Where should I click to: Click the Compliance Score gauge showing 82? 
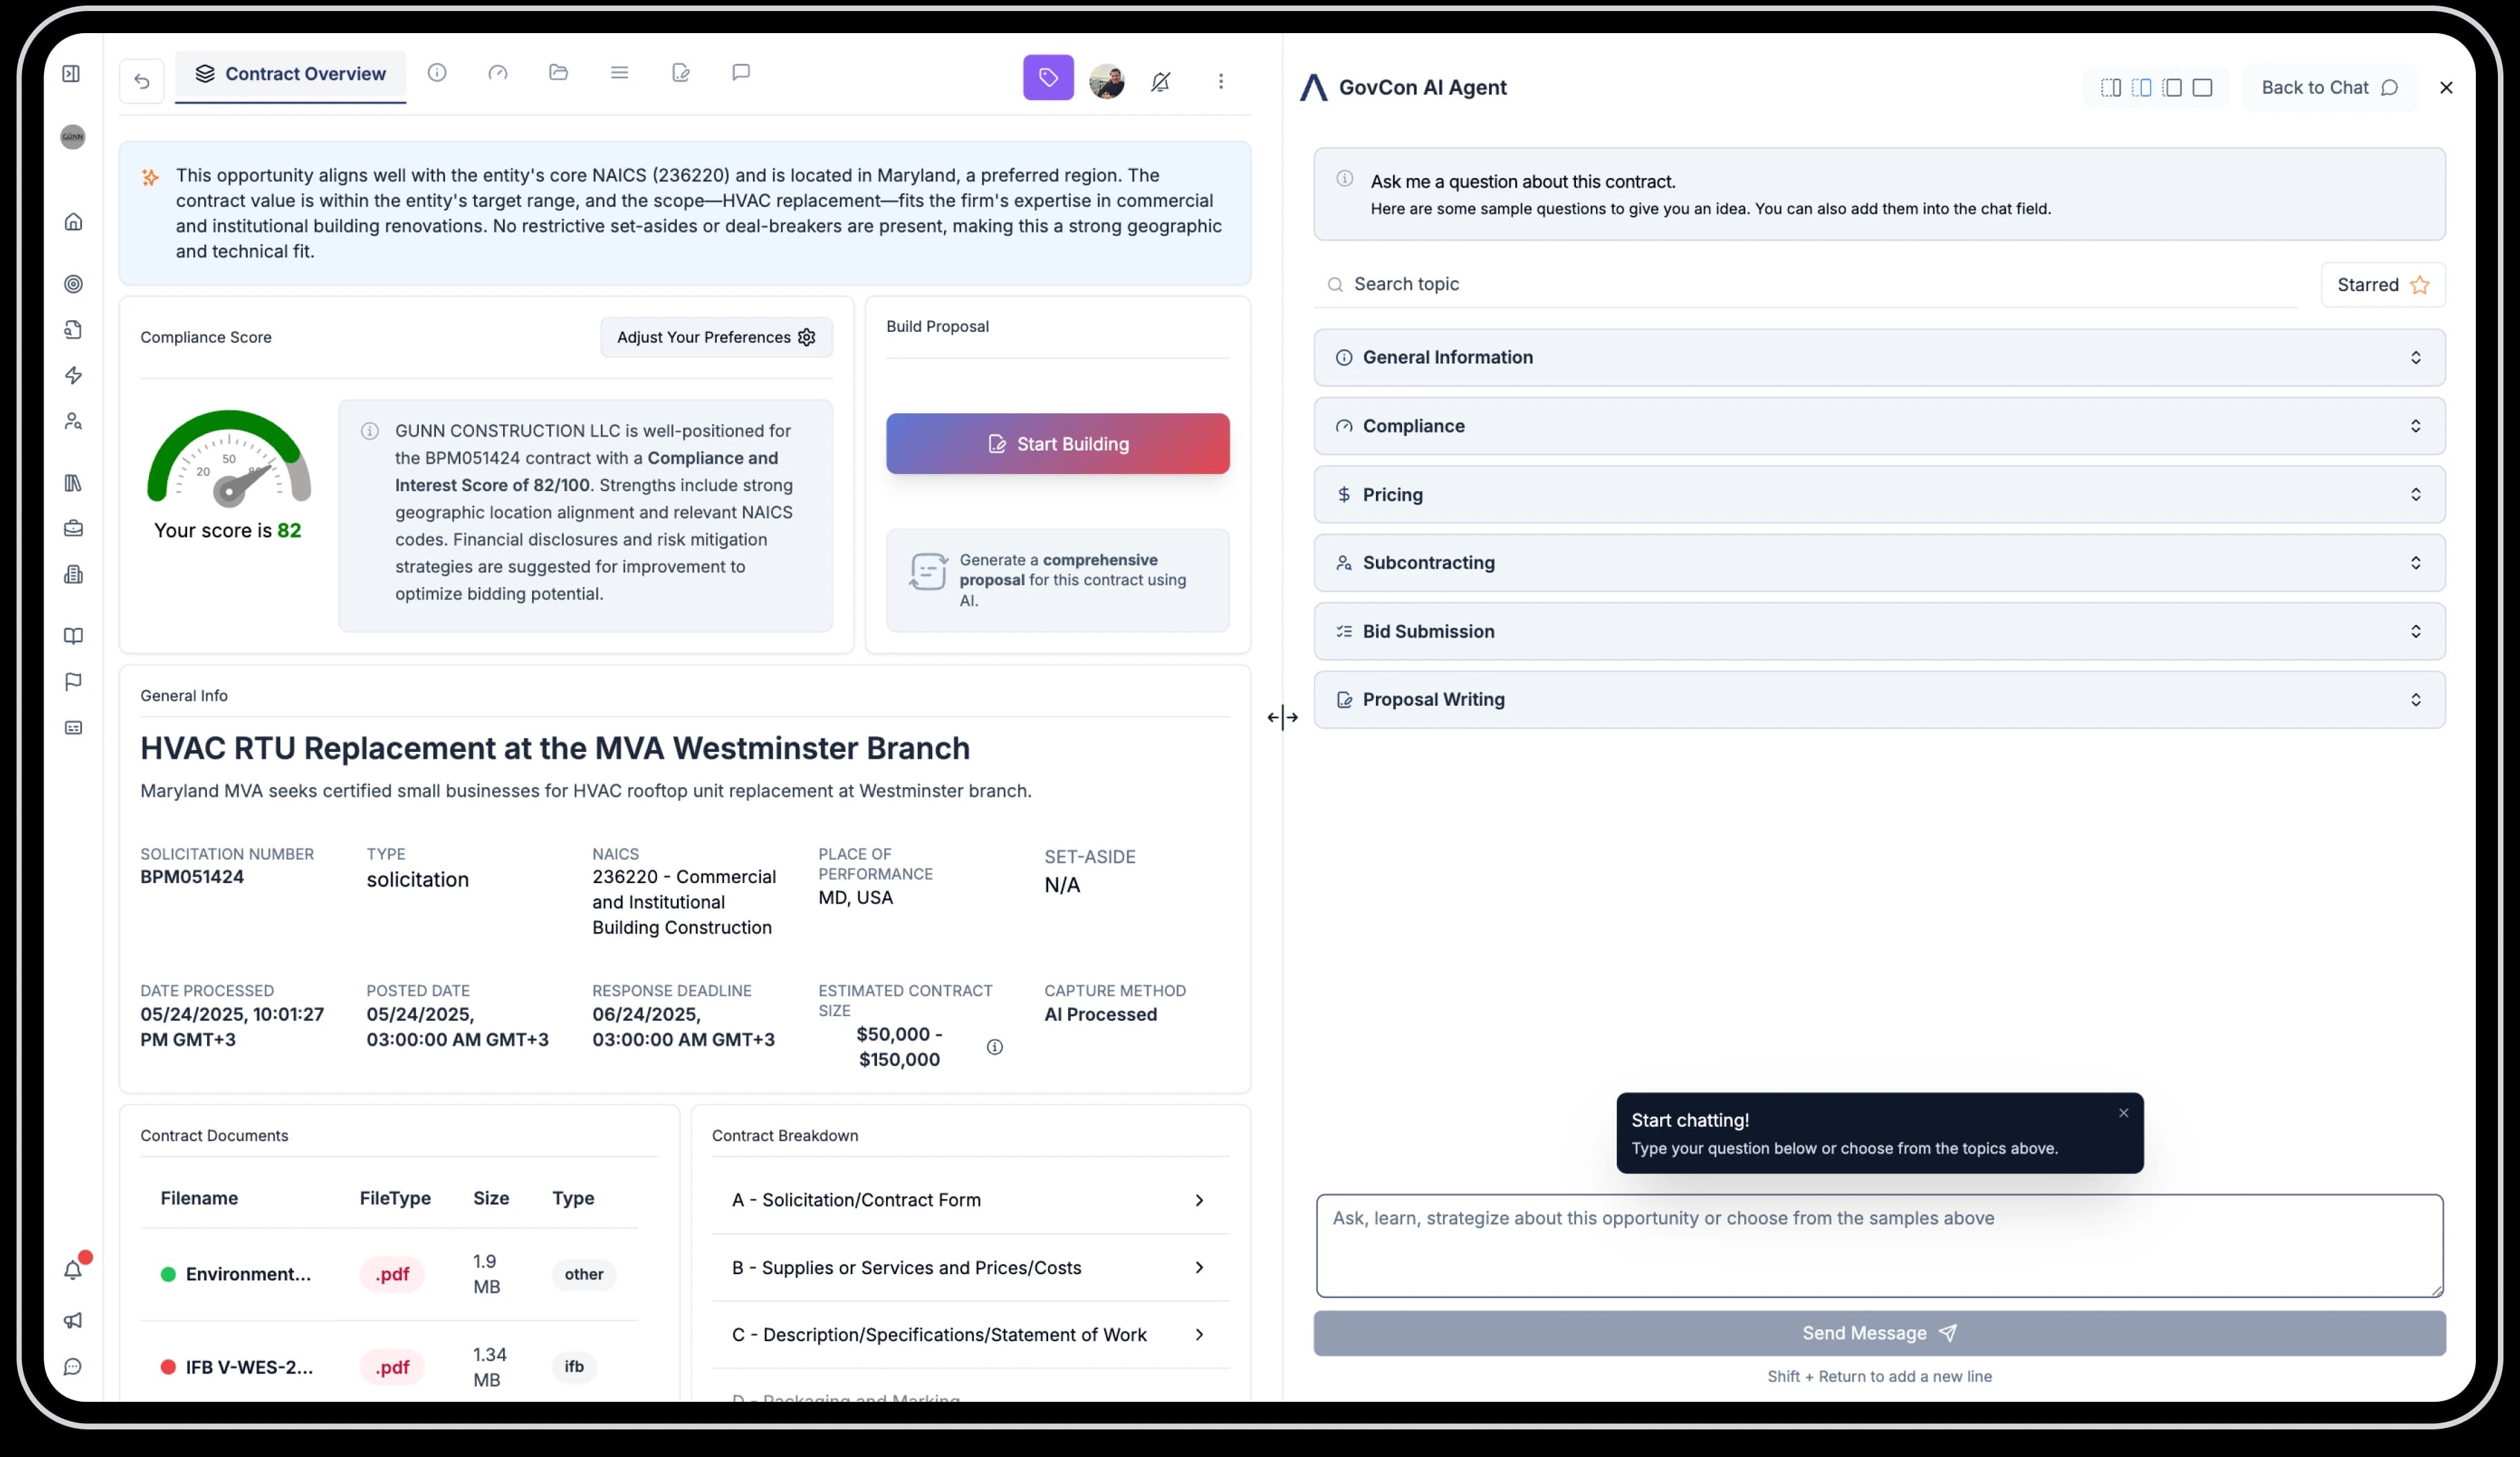tap(228, 470)
